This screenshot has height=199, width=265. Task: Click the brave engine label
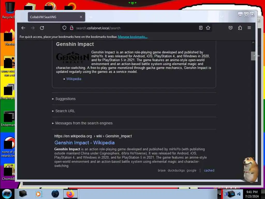tap(162, 170)
